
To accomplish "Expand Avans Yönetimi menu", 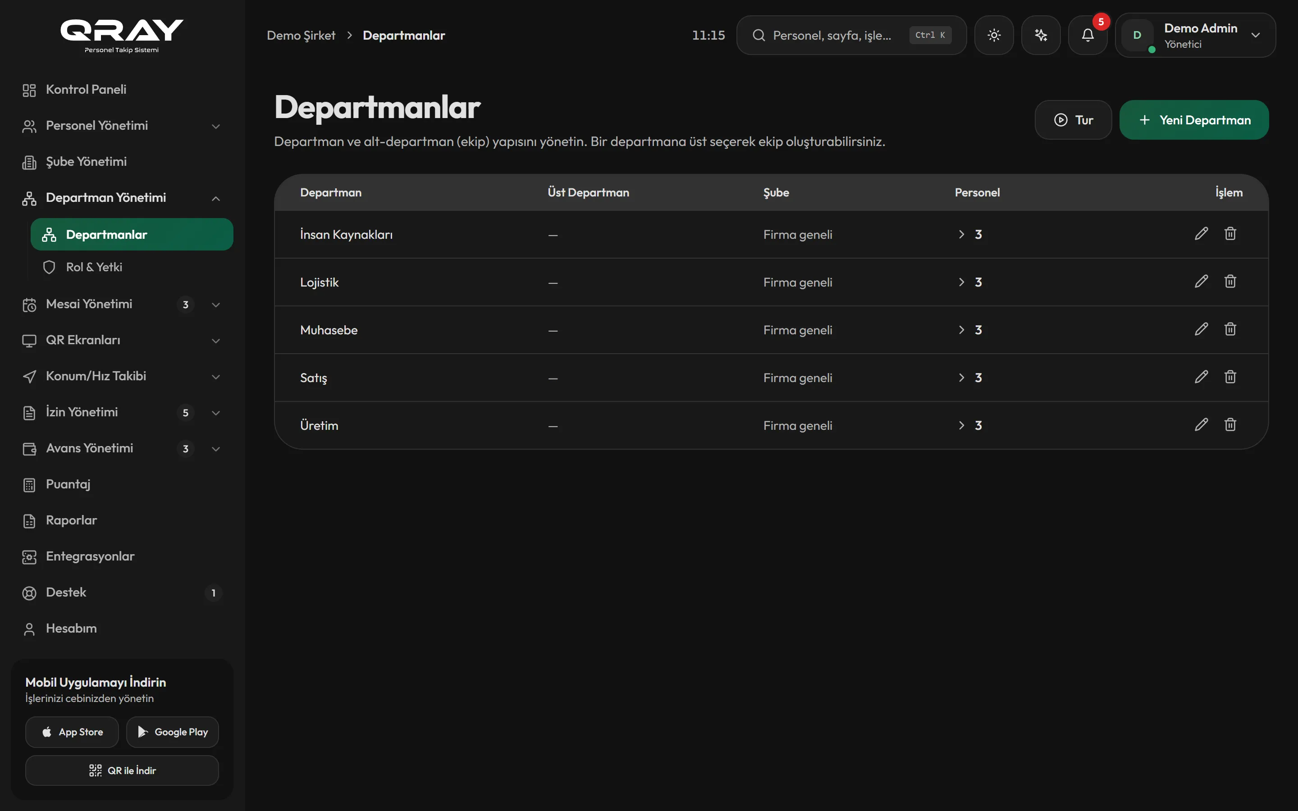I will (x=122, y=448).
